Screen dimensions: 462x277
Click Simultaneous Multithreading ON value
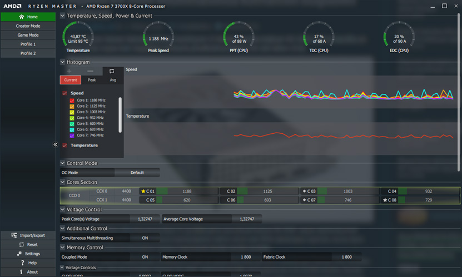[x=145, y=238]
